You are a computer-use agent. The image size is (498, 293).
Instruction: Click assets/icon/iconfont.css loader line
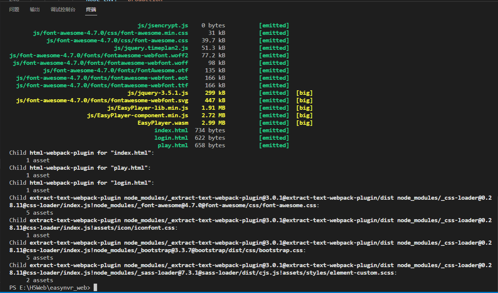click(94, 228)
